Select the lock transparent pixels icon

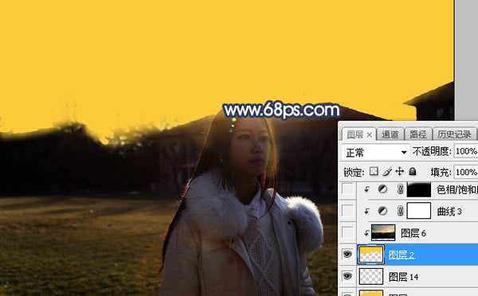374,171
